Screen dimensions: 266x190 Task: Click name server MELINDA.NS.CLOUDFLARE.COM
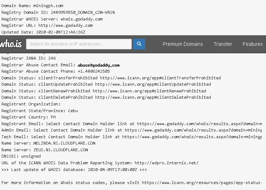[x=64, y=143]
